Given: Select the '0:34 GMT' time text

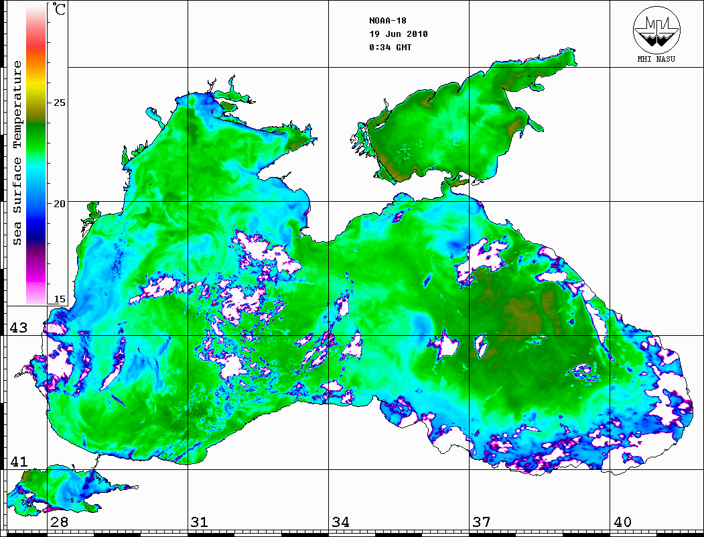Looking at the screenshot, I should [390, 47].
